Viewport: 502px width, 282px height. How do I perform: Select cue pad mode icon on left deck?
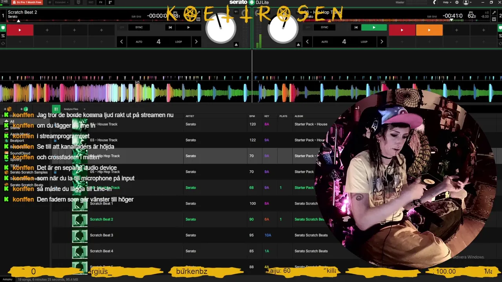pyautogui.click(x=3, y=28)
